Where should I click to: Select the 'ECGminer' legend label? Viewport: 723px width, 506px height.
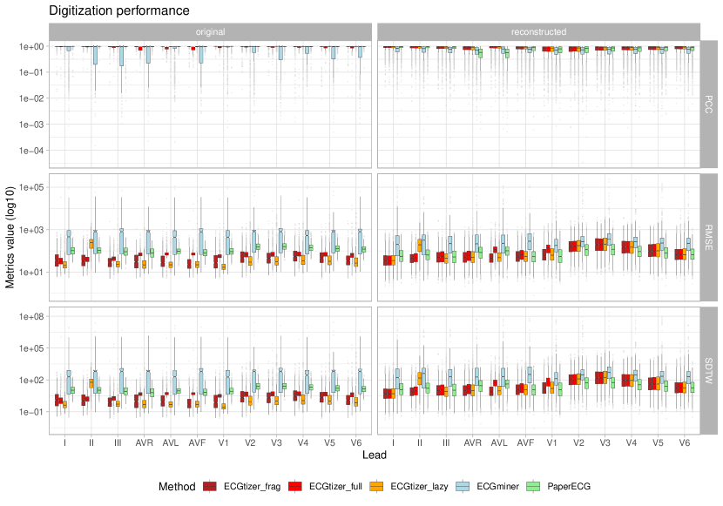(497, 487)
